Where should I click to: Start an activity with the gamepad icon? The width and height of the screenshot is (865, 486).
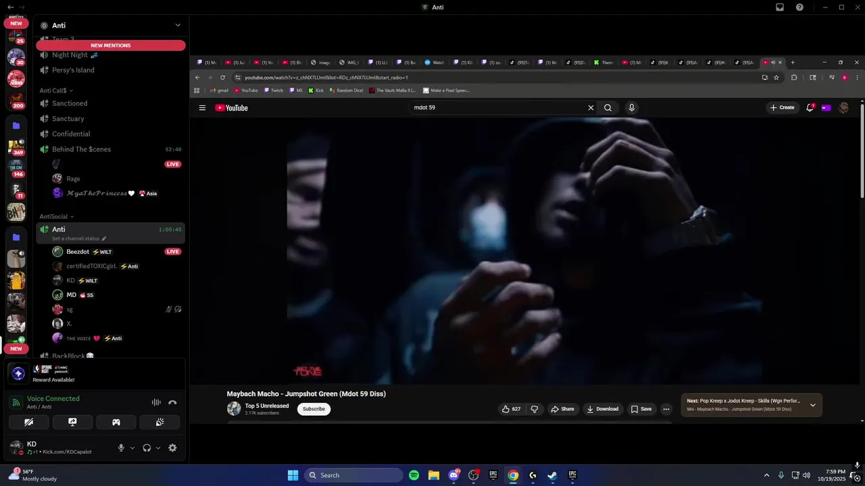(116, 422)
